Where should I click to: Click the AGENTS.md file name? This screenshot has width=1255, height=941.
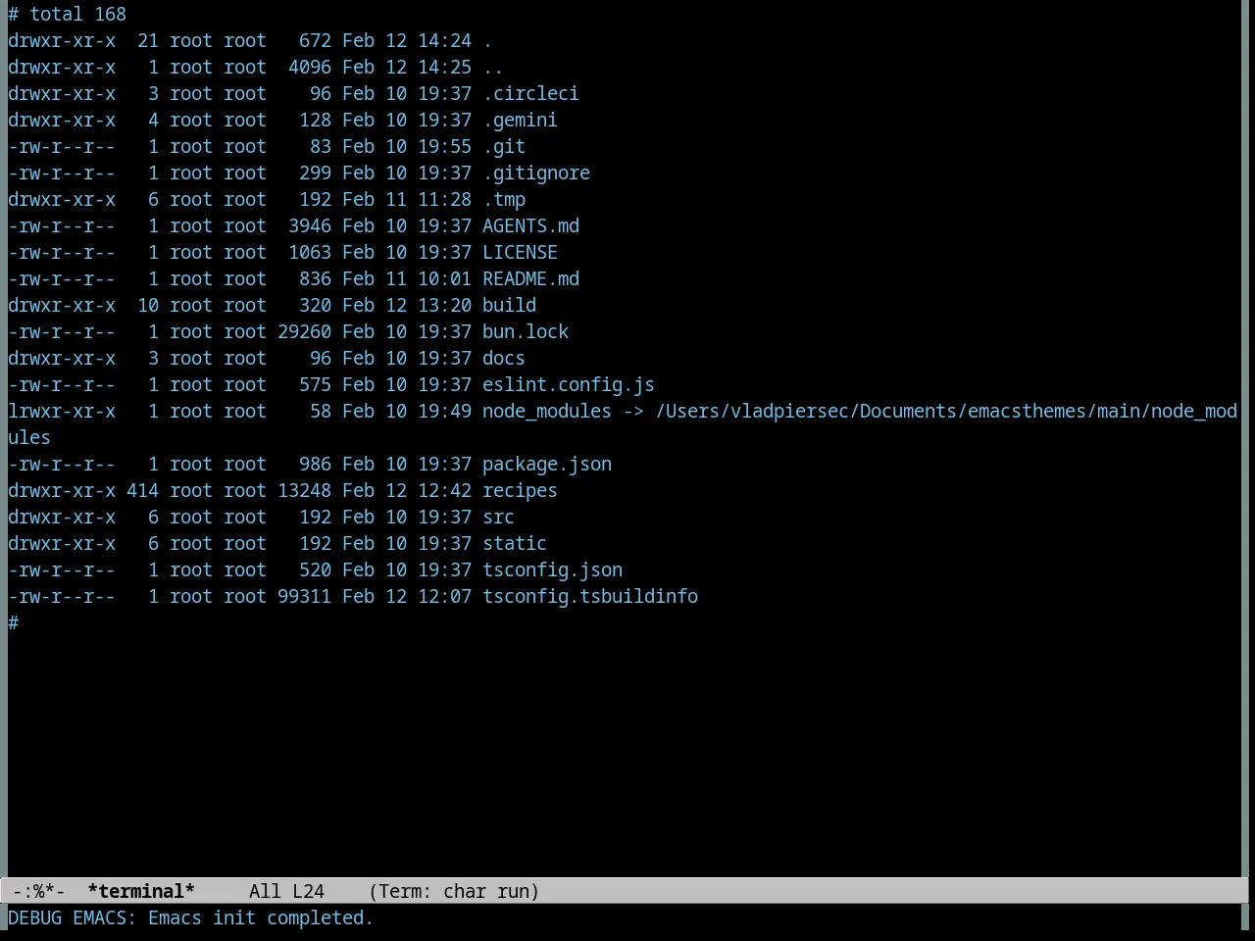(530, 225)
